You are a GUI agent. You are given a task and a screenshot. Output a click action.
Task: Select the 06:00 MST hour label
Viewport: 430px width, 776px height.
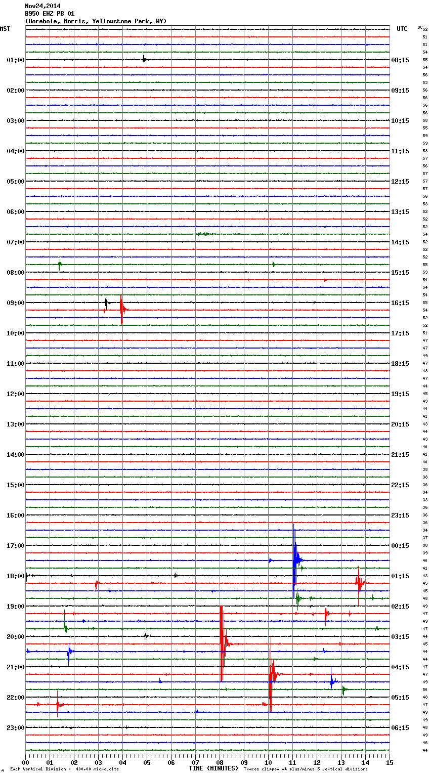[15, 212]
